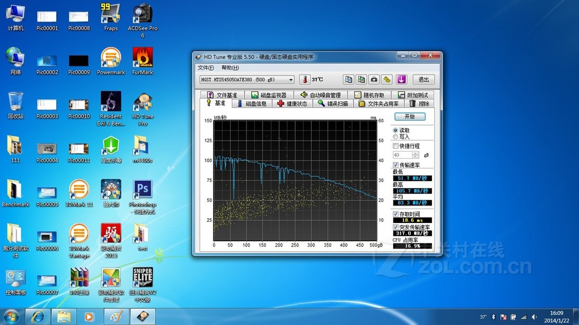
Task: Open the Powermark desktop icon
Action: coord(111,61)
